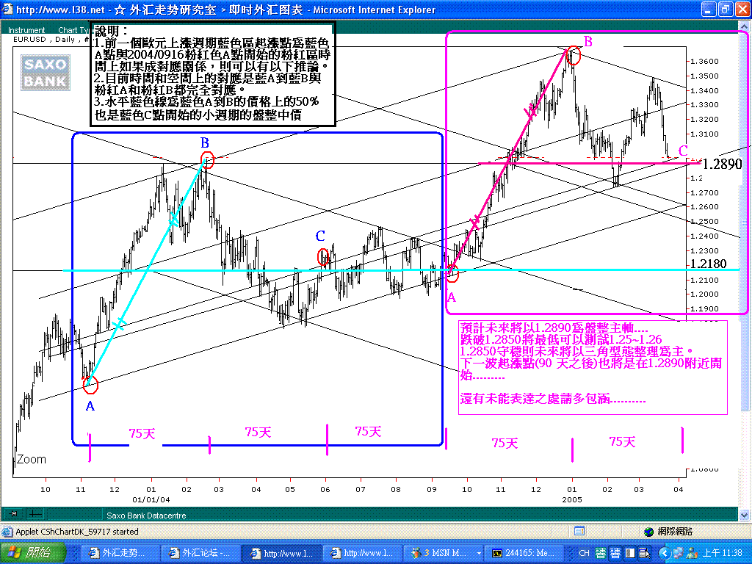This screenshot has height=564, width=752.
Task: Click the first IME mode icon after CH
Action: (601, 553)
